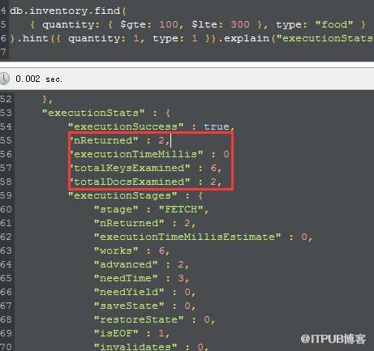Click the "executionStats" : { result line

[106, 113]
